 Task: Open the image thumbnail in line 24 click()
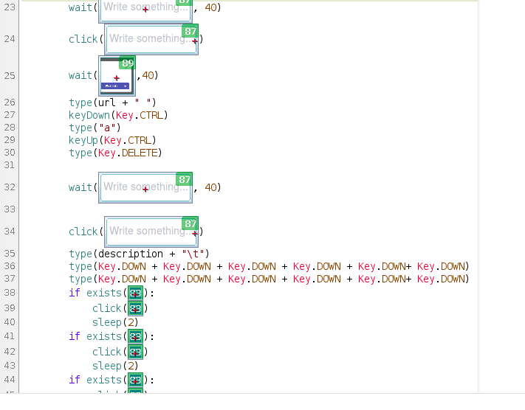click(x=151, y=39)
